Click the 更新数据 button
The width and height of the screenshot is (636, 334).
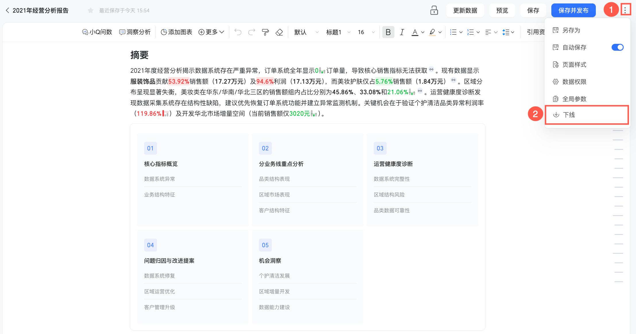pos(465,11)
